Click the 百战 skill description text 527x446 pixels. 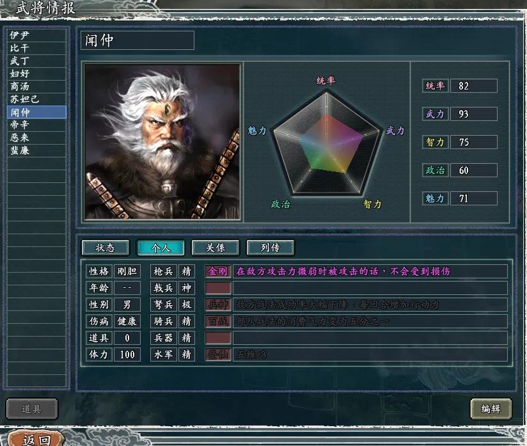pyautogui.click(x=313, y=321)
